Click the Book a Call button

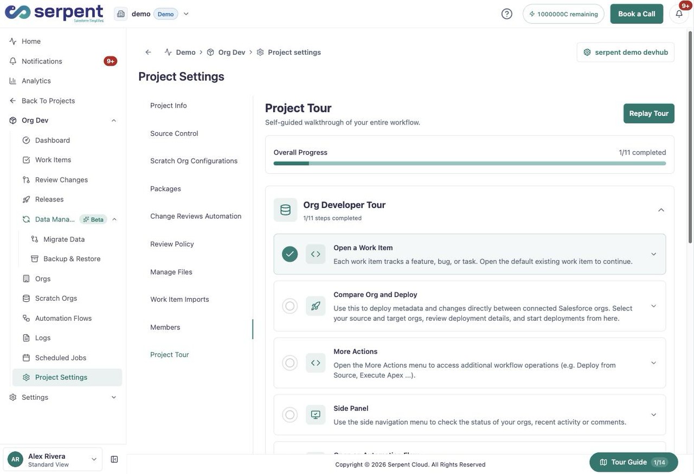click(637, 14)
